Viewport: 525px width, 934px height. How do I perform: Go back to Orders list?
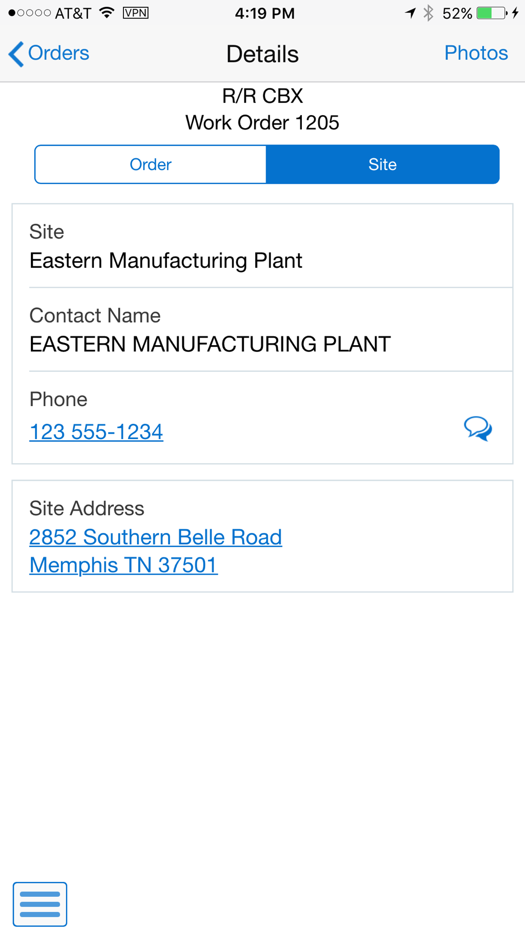[49, 54]
